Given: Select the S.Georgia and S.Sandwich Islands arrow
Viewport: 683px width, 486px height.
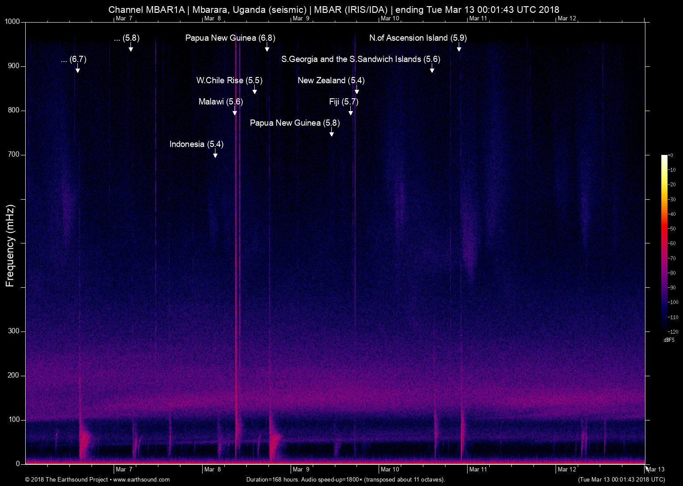Looking at the screenshot, I should point(432,69).
